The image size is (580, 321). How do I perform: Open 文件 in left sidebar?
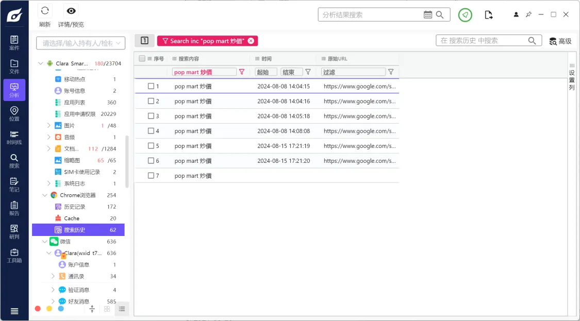[x=14, y=66]
